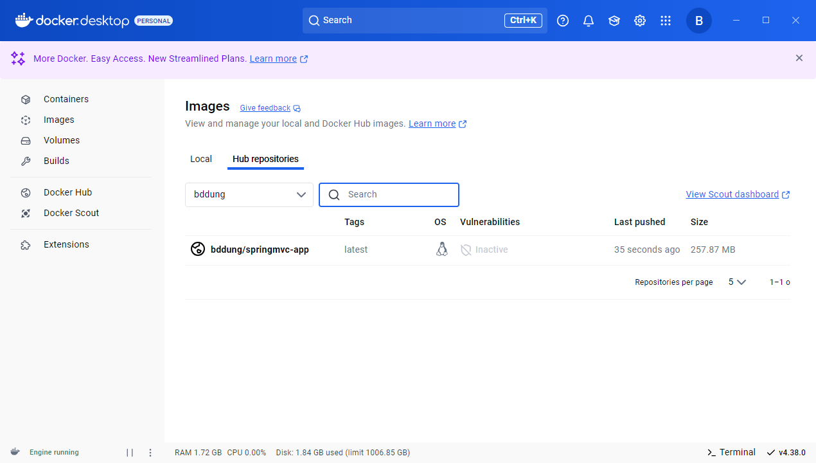Open Repositories per page dropdown
Viewport: 816px width, 463px height.
coord(737,282)
